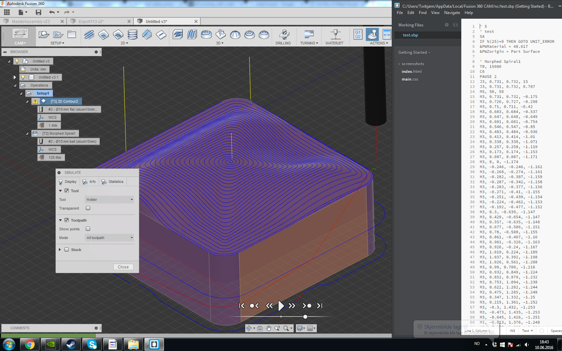Click the Save icon in the toolbar
Viewport: 562px width, 351px height.
(38, 12)
